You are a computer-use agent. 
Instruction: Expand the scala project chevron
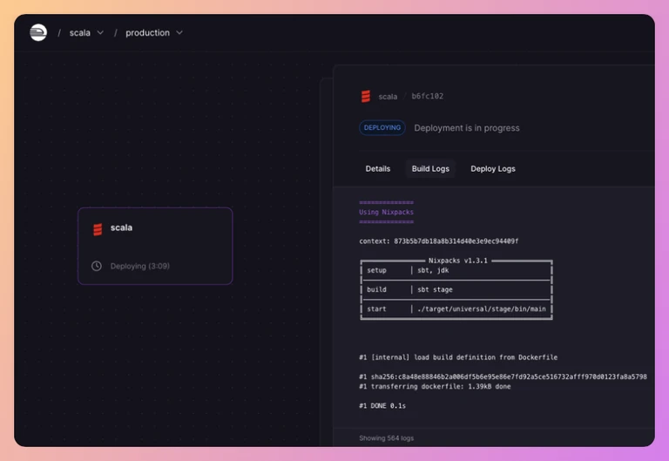[100, 33]
